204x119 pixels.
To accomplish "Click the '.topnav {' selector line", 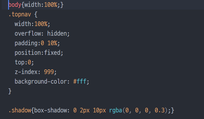I will pos(23,15).
